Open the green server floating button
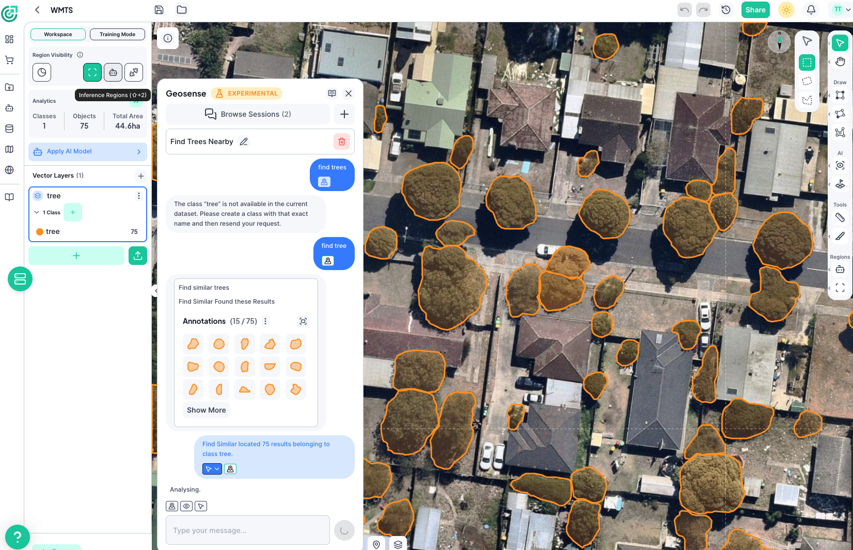Image resolution: width=853 pixels, height=550 pixels. pos(20,279)
